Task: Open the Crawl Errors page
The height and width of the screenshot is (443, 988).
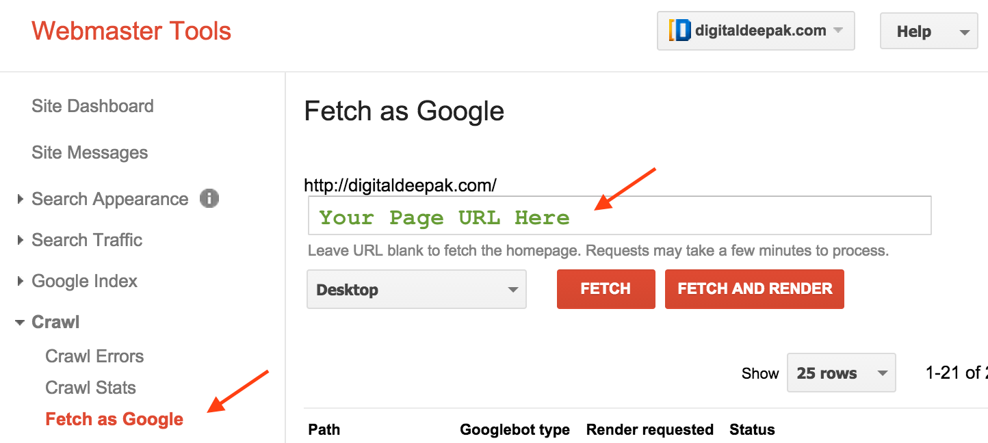Action: point(94,356)
